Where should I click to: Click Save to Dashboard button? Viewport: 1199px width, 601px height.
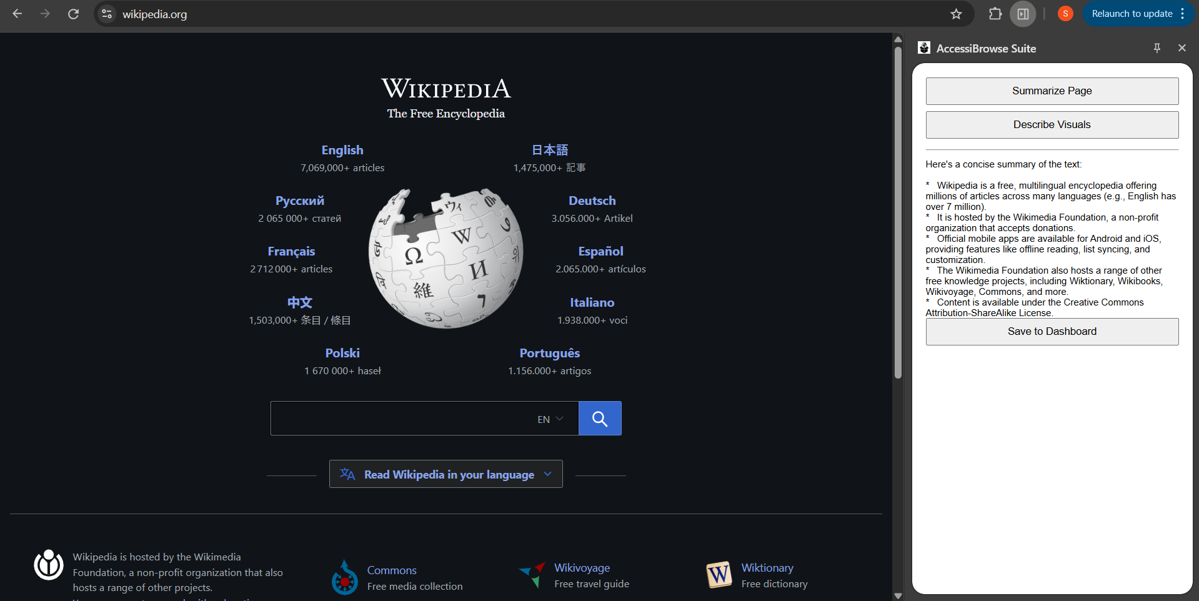(x=1052, y=332)
